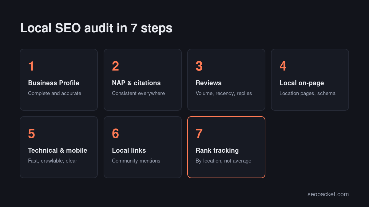Screen dimensions: 369x207
Task: Click step number 6 on Local links card
Action: (115, 134)
